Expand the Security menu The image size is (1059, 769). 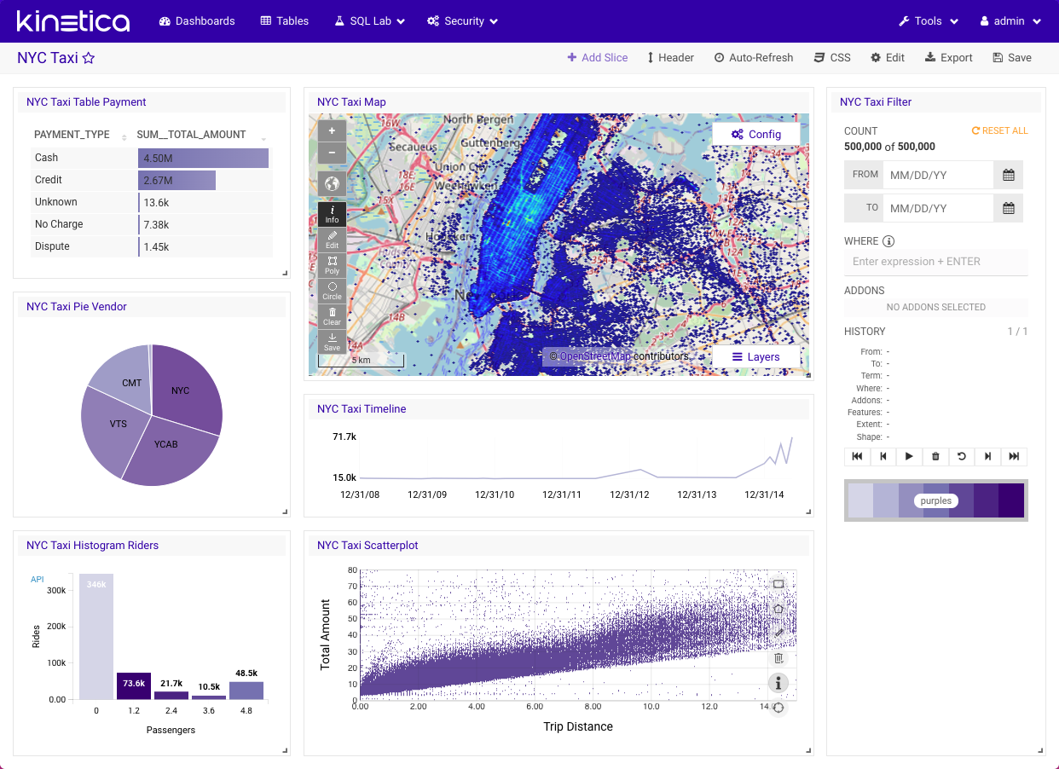(461, 20)
